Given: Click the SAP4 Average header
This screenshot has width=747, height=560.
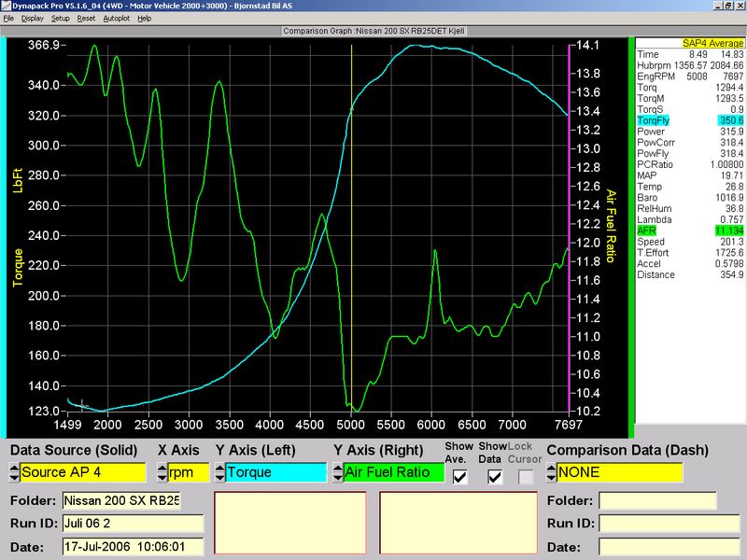Looking at the screenshot, I should click(x=712, y=43).
